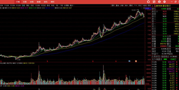Click the orange marker icon on chart timeline
The width and height of the screenshot is (179, 90).
pos(136,61)
